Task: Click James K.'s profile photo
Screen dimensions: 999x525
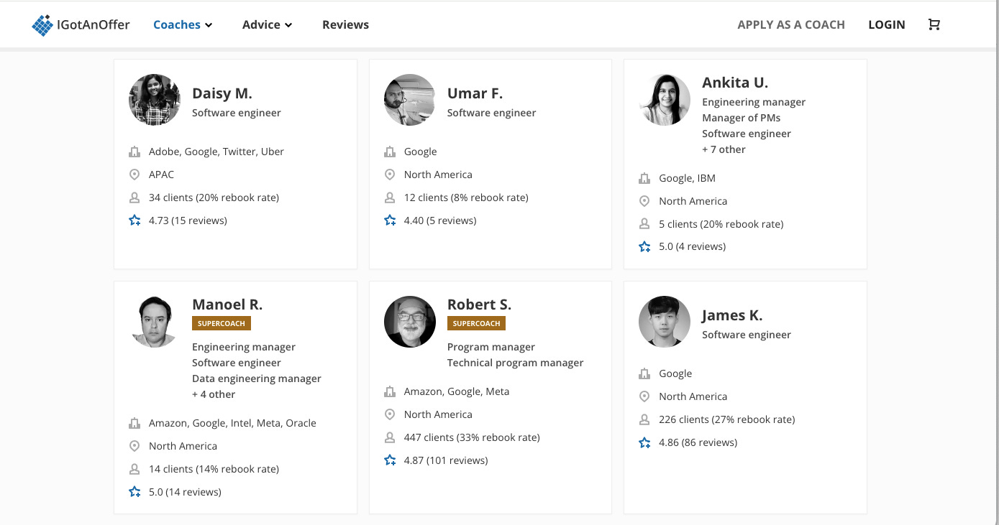Action: 665,322
